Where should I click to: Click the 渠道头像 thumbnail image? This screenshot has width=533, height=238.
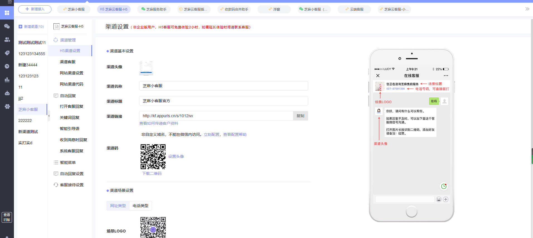coord(146,68)
